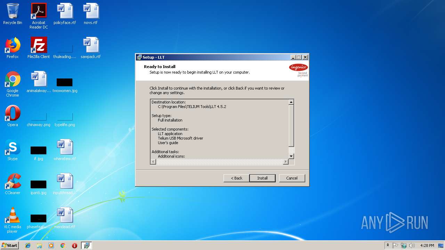The width and height of the screenshot is (445, 250).
Task: Select novs.rtf desktop file
Action: pos(91,14)
